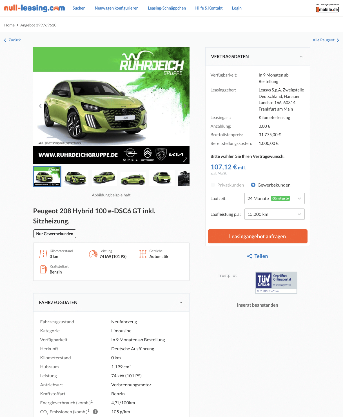
Task: Collapse the Fahrzeugdaten section
Action: tap(181, 302)
